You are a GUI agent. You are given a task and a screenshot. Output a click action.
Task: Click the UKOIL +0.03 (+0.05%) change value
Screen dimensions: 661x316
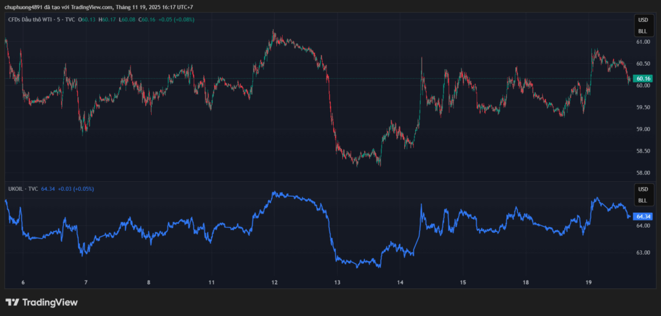(x=76, y=189)
